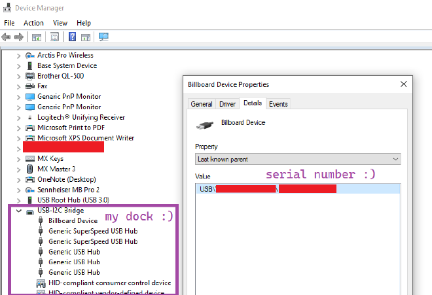The height and width of the screenshot is (295, 432).
Task: Select the first Generic PnP Monitor
Action: 69,97
